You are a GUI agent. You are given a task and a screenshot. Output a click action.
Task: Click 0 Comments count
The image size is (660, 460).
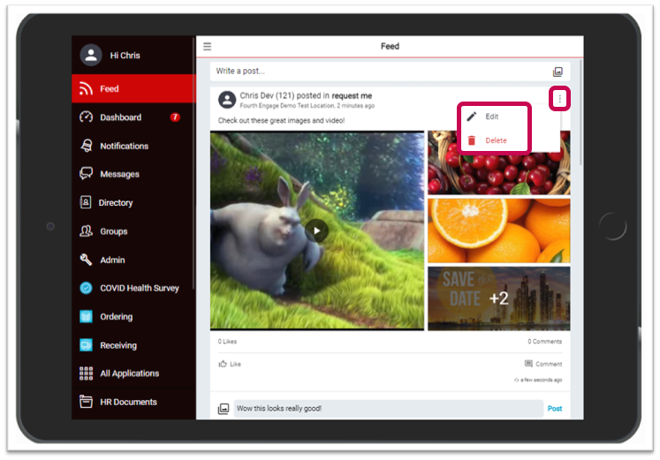[x=544, y=342]
